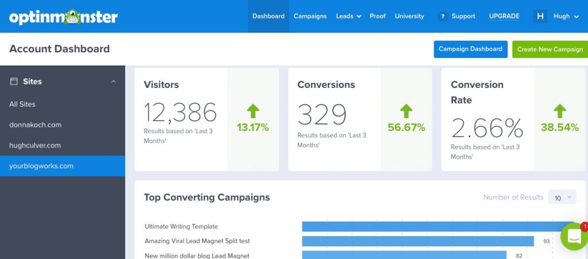Click the 82 bar value label
Viewport: 588px width, 259px height.
[x=519, y=256]
